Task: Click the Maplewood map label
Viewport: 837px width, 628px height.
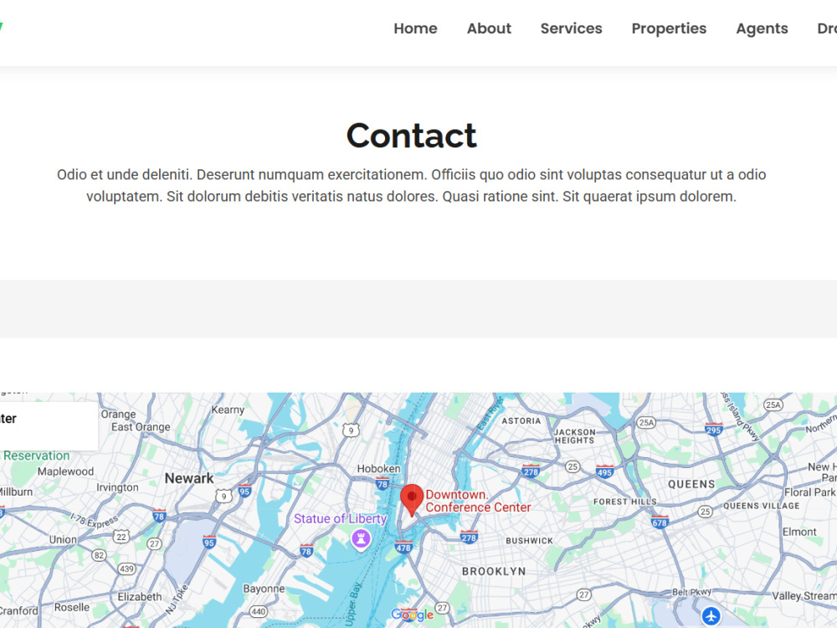Action: (65, 471)
